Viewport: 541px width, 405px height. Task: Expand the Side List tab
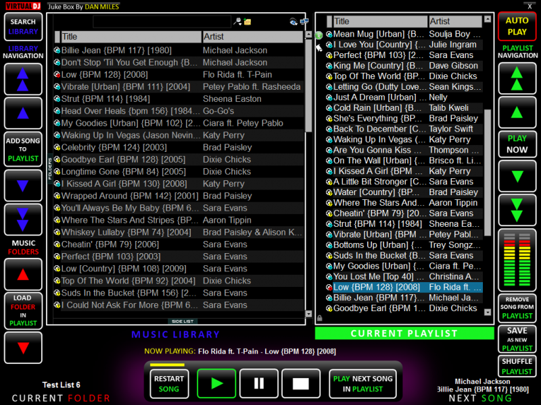(x=183, y=321)
